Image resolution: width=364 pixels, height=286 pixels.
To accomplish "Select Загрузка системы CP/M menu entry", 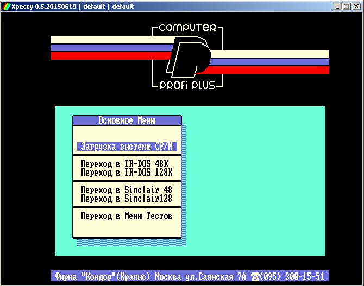I will (127, 146).
